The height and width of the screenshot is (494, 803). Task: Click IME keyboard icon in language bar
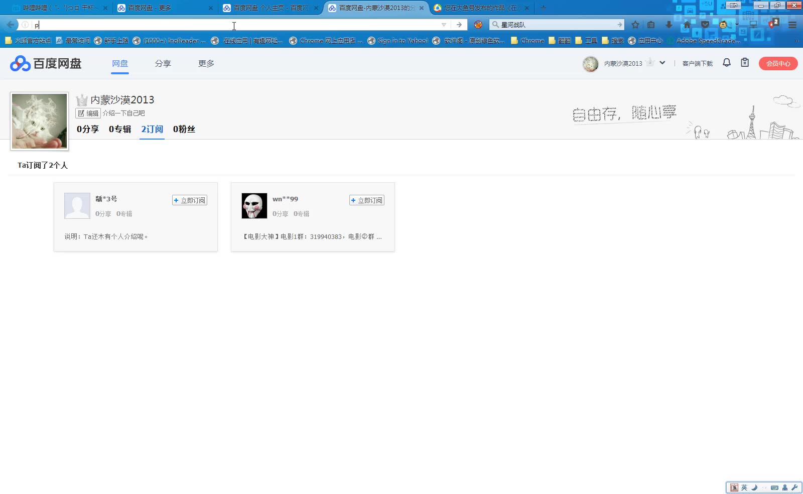point(774,487)
